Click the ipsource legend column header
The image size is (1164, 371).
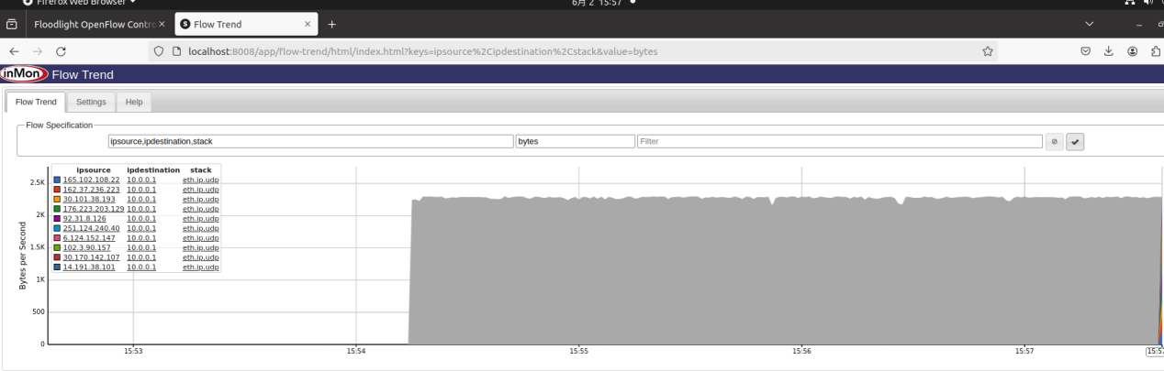[93, 170]
